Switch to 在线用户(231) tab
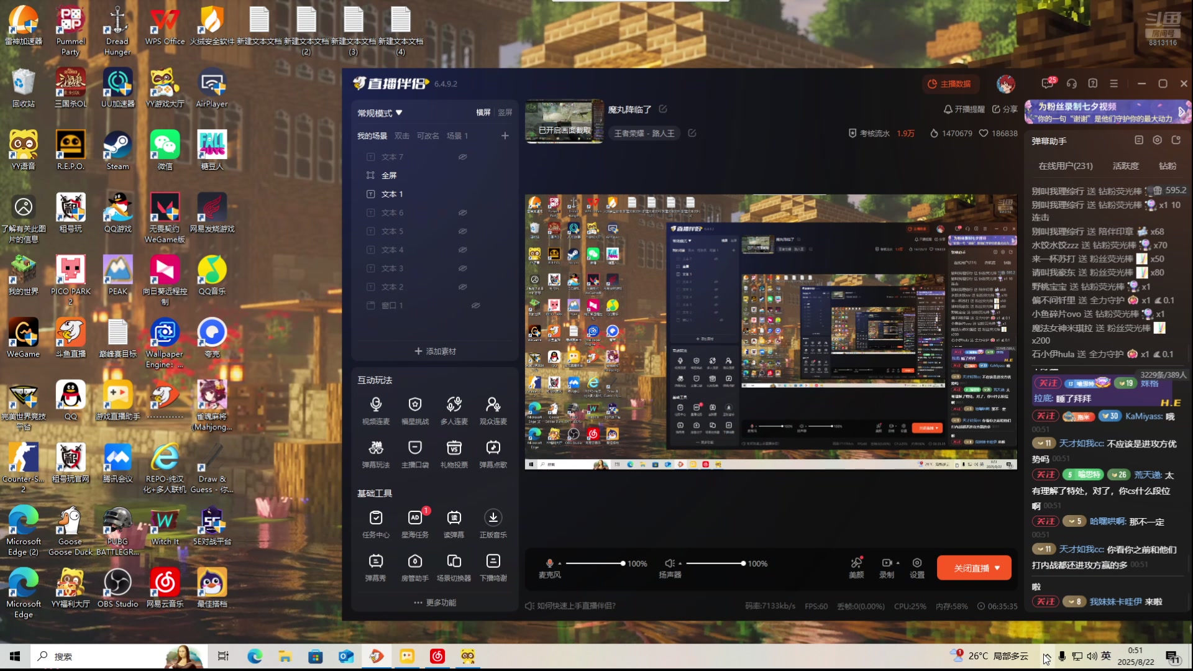The width and height of the screenshot is (1193, 671). click(1066, 166)
